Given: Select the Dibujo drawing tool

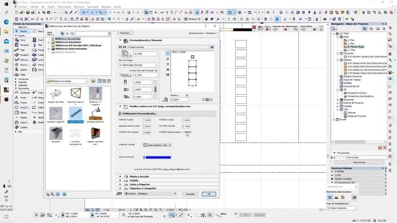Looking at the screenshot, I should coord(20,113).
